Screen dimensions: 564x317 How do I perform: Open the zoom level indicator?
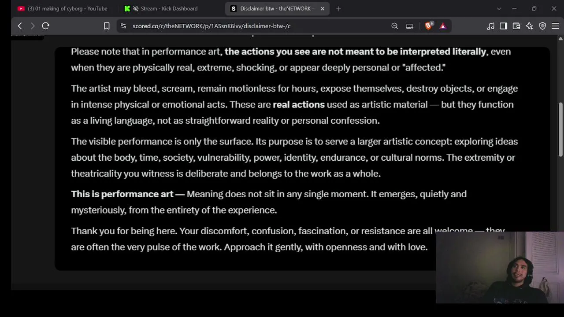click(x=395, y=26)
